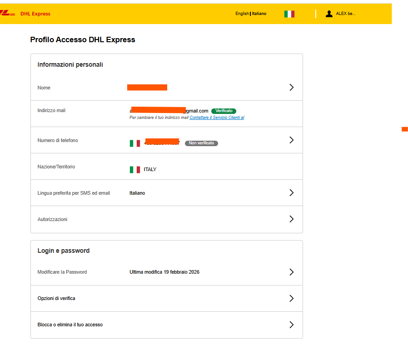
Task: Open Opzioni di verifica row
Action: [x=167, y=299]
